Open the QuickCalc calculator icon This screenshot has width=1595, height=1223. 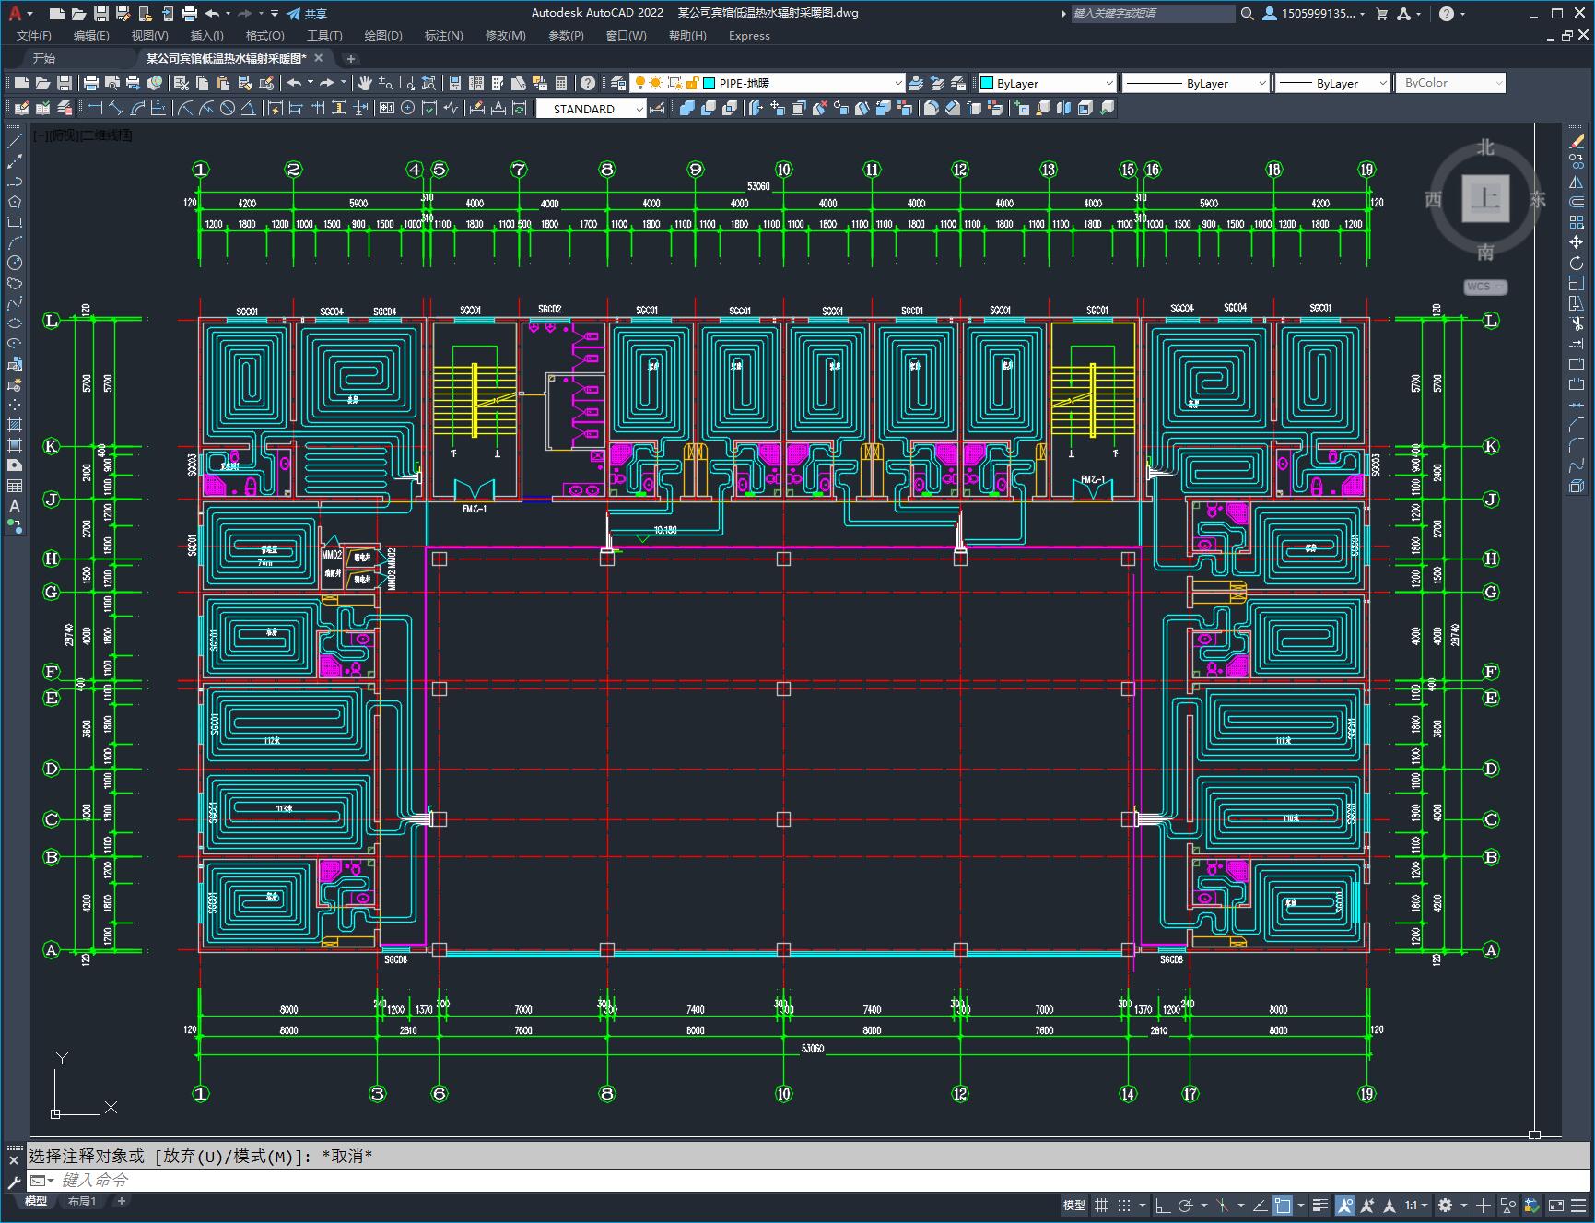click(x=561, y=83)
